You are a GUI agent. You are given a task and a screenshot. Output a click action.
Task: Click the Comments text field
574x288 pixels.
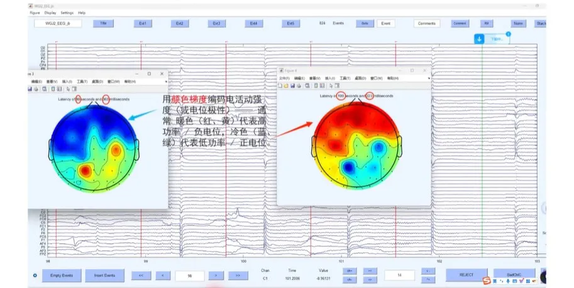(x=427, y=23)
